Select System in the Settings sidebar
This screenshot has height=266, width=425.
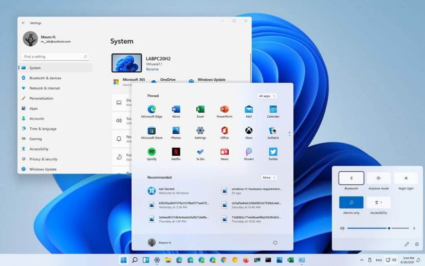pos(56,68)
